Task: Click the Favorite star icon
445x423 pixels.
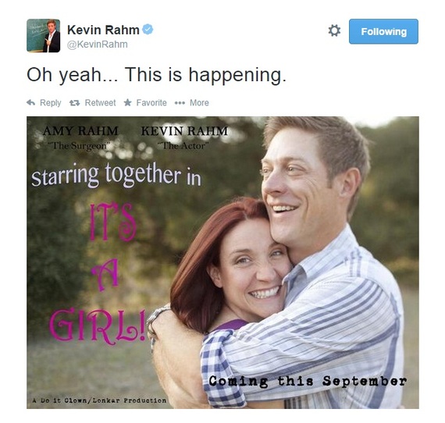Action: 128,102
